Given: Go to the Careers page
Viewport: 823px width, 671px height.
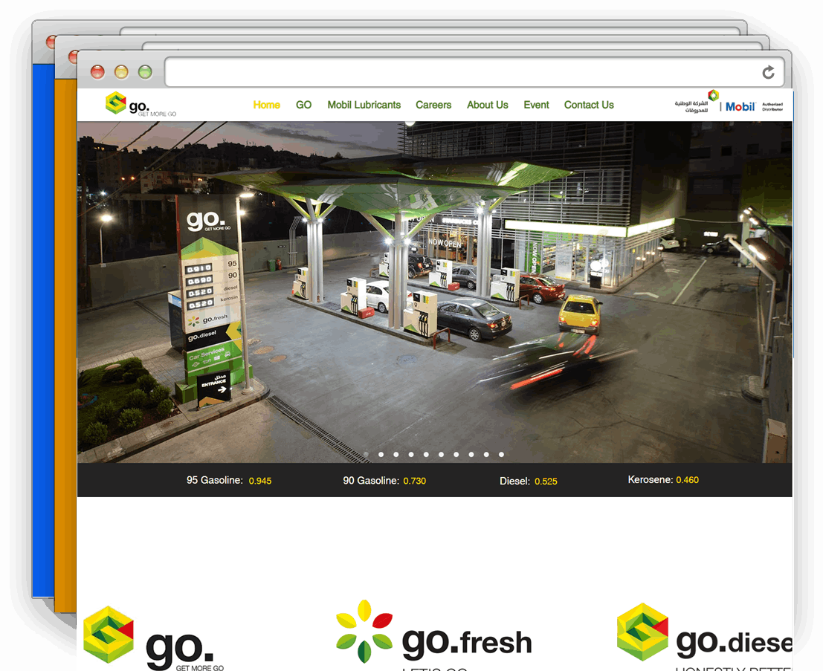Looking at the screenshot, I should point(433,105).
